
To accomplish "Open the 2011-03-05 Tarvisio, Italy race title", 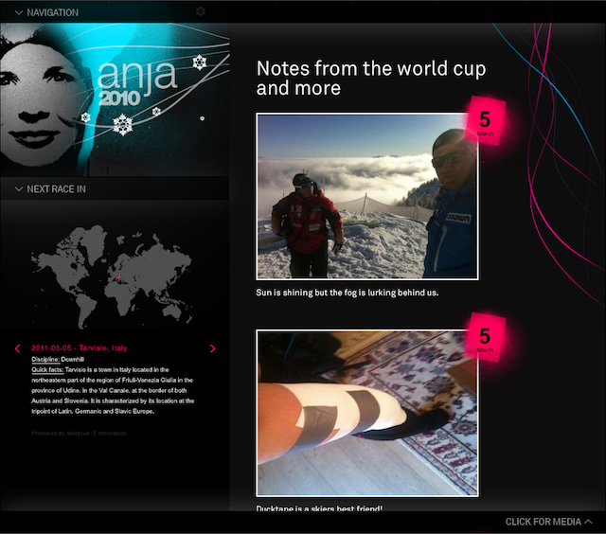I will tap(80, 348).
